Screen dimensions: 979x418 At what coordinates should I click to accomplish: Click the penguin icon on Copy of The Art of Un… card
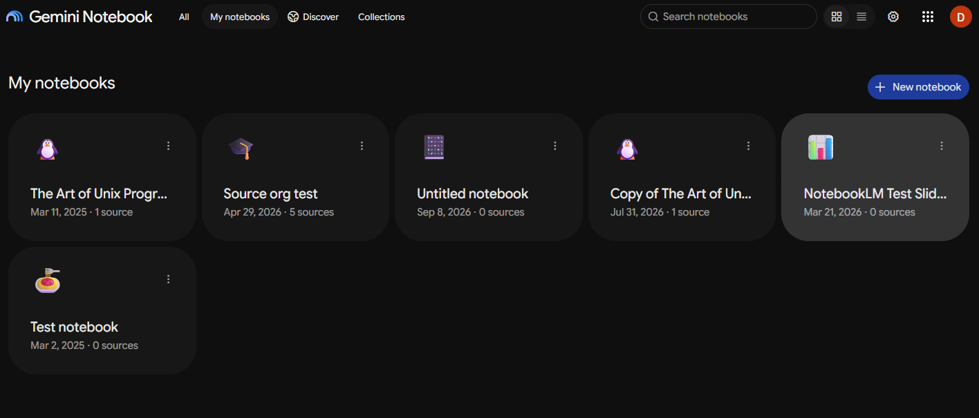(x=627, y=149)
